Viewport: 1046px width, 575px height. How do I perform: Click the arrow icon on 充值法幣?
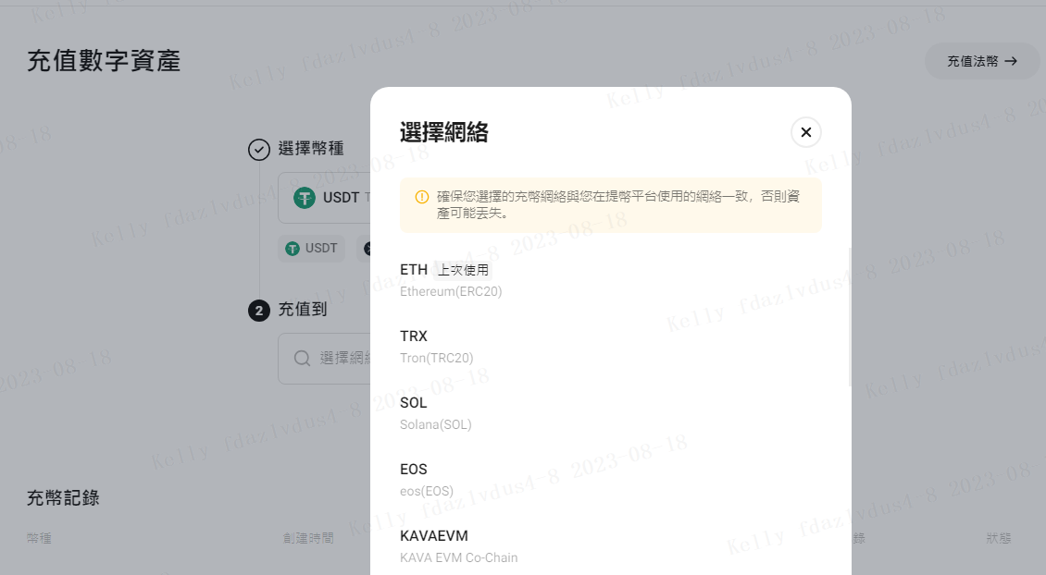1012,61
